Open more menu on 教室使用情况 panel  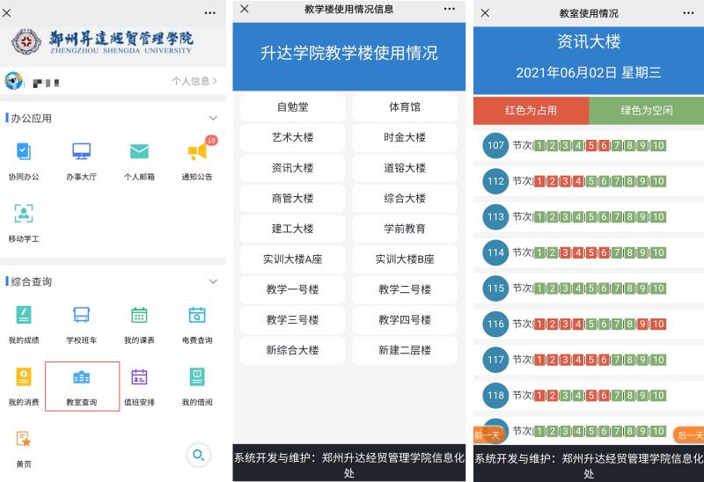[x=688, y=13]
